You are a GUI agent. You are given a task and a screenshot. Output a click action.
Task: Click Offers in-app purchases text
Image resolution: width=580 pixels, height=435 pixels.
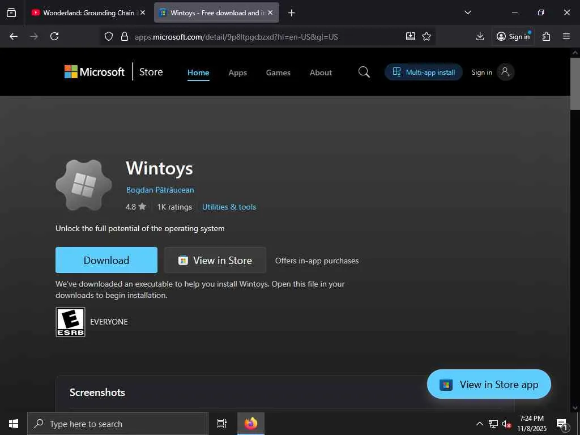pyautogui.click(x=317, y=261)
